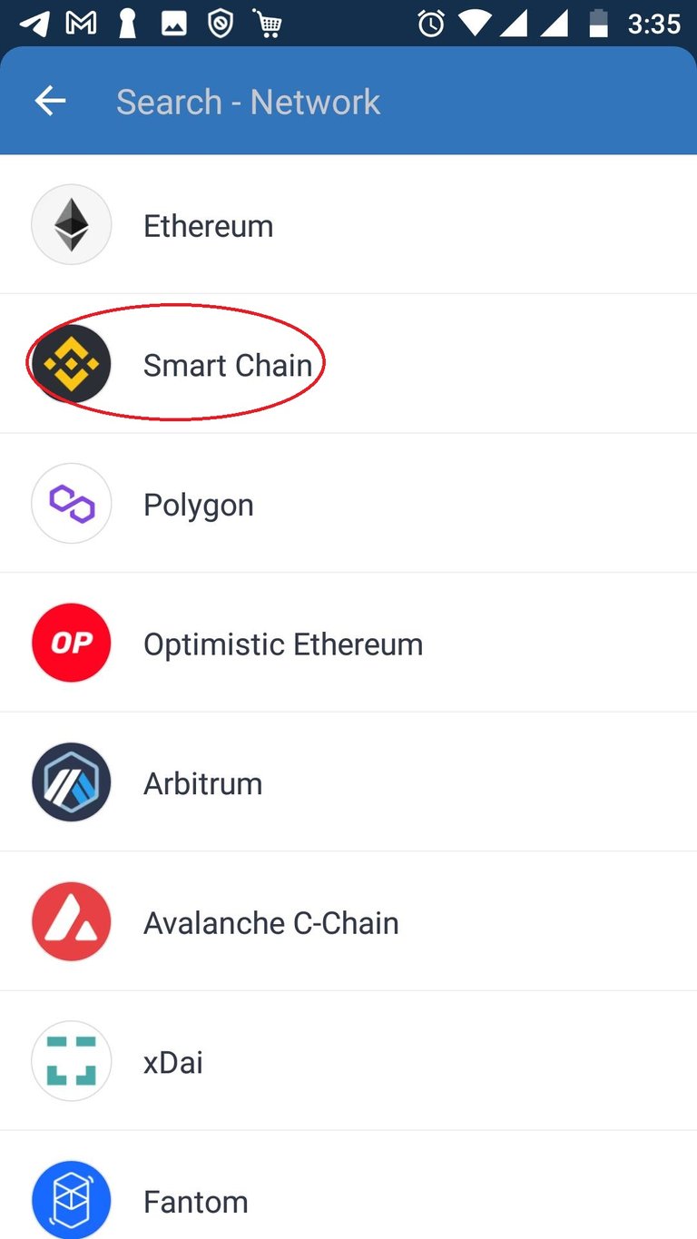This screenshot has height=1239, width=697.
Task: Tap the Arbitrum logo icon
Action: coord(71,782)
